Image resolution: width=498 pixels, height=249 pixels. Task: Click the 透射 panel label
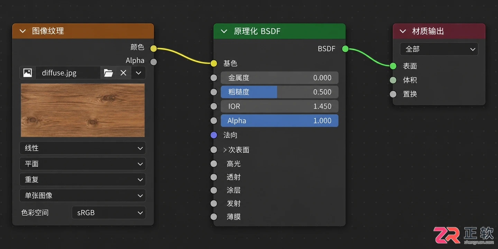234,177
